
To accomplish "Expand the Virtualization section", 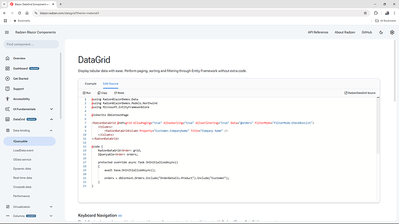I will click(x=51, y=207).
